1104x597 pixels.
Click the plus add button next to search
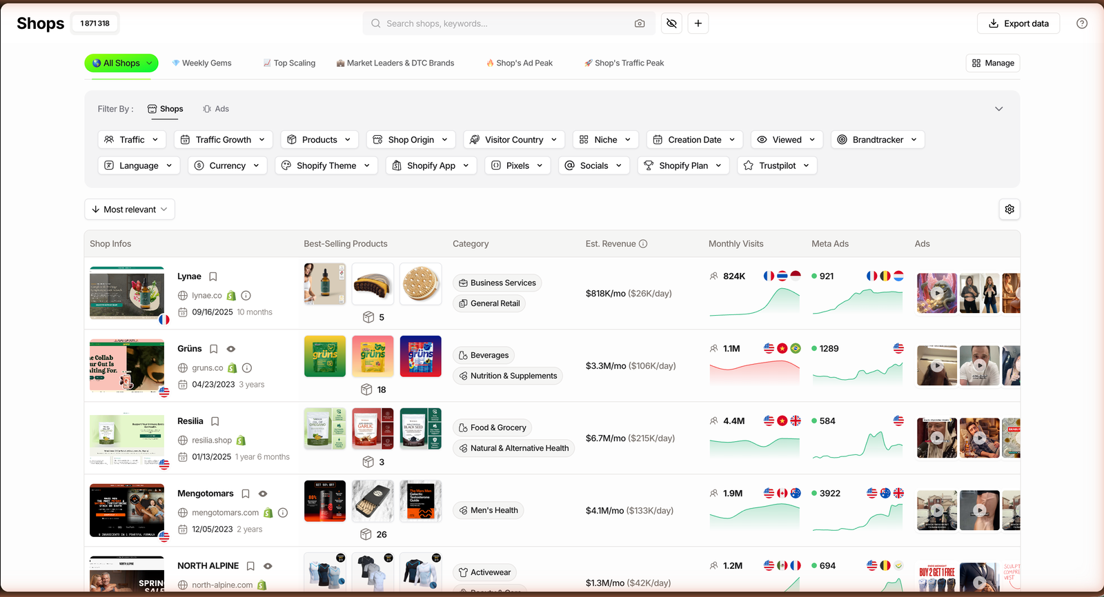coord(698,23)
